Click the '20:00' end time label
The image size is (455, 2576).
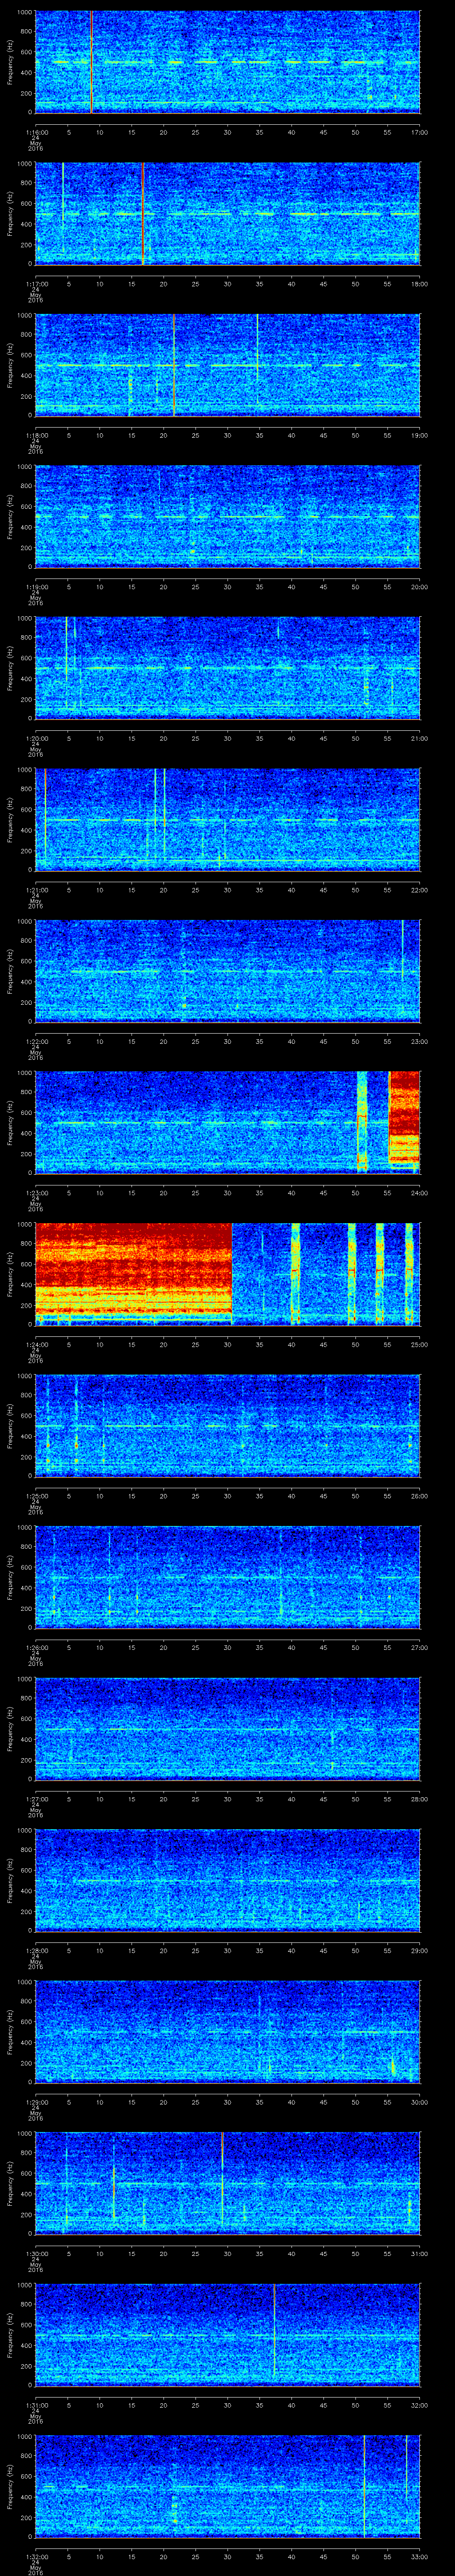(419, 587)
